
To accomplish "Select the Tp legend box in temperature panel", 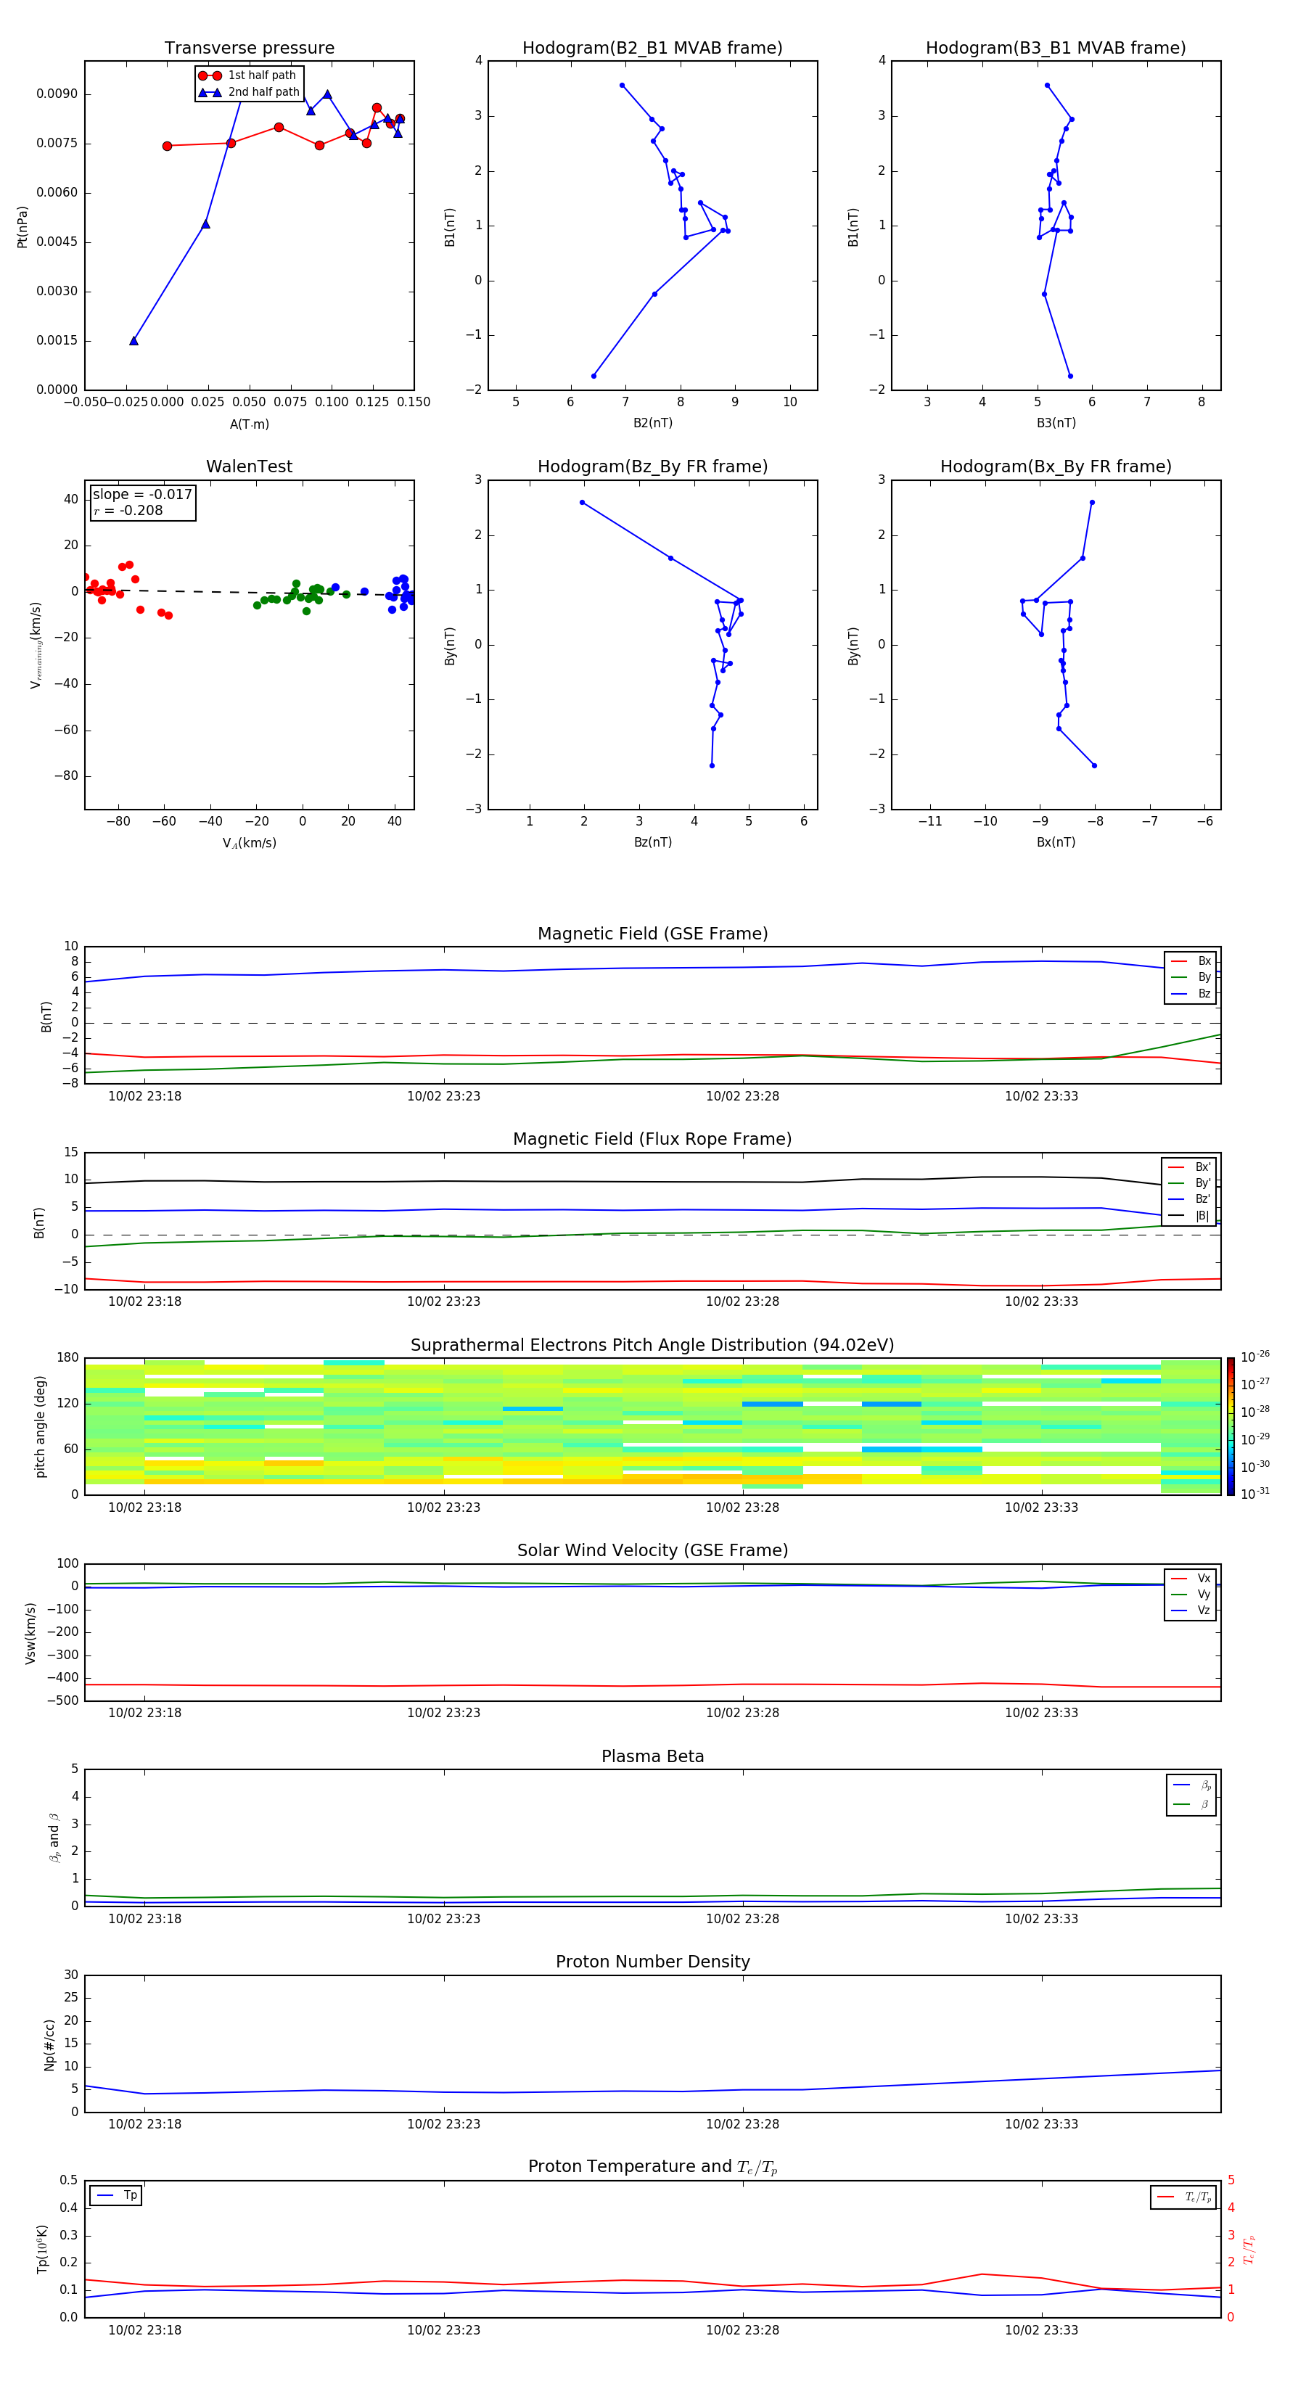I will [x=116, y=2196].
